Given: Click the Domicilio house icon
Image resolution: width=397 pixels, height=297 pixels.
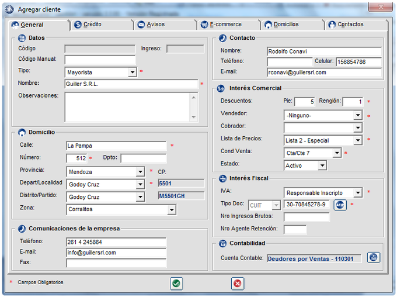Looking at the screenshot, I should pos(22,132).
